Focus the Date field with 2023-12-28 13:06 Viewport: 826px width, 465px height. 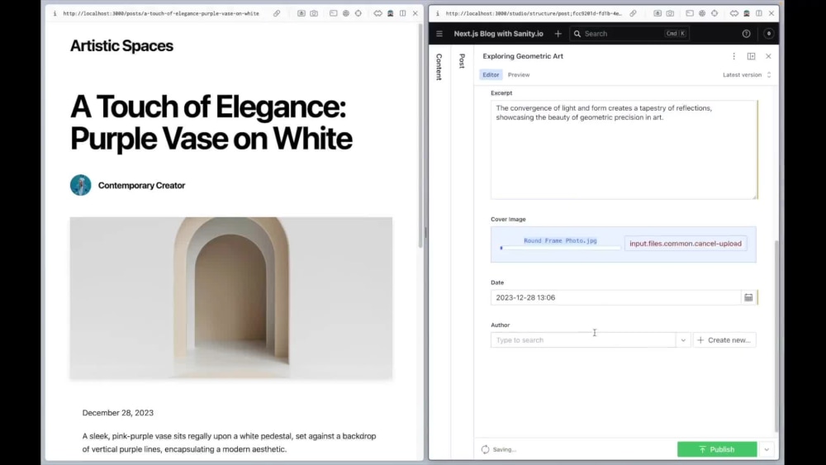pos(616,297)
